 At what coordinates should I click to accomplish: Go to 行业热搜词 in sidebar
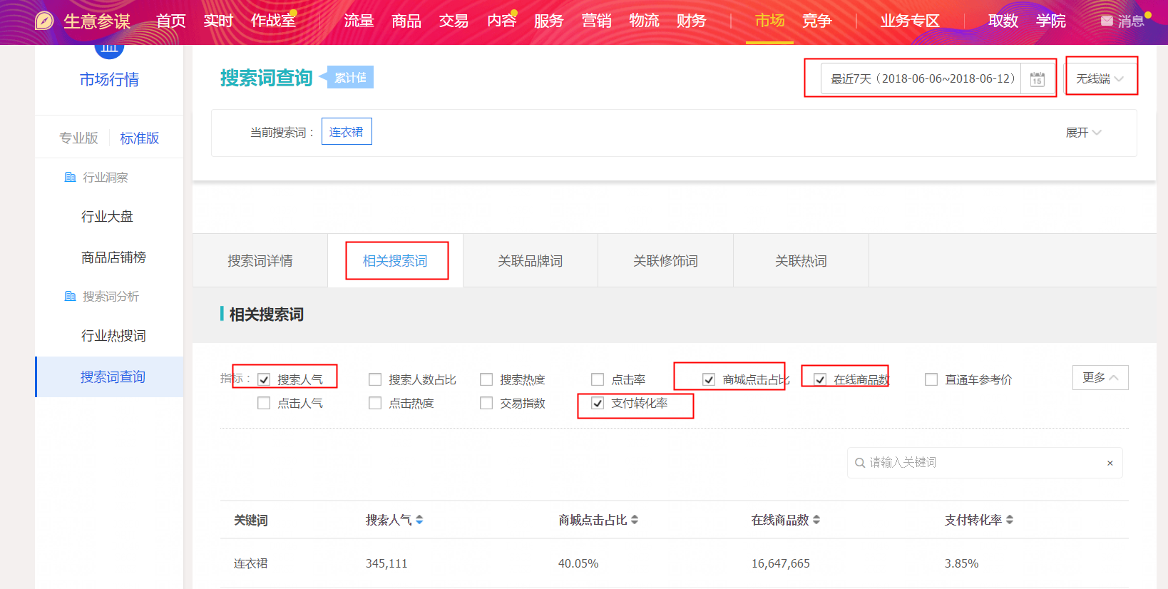pyautogui.click(x=113, y=336)
